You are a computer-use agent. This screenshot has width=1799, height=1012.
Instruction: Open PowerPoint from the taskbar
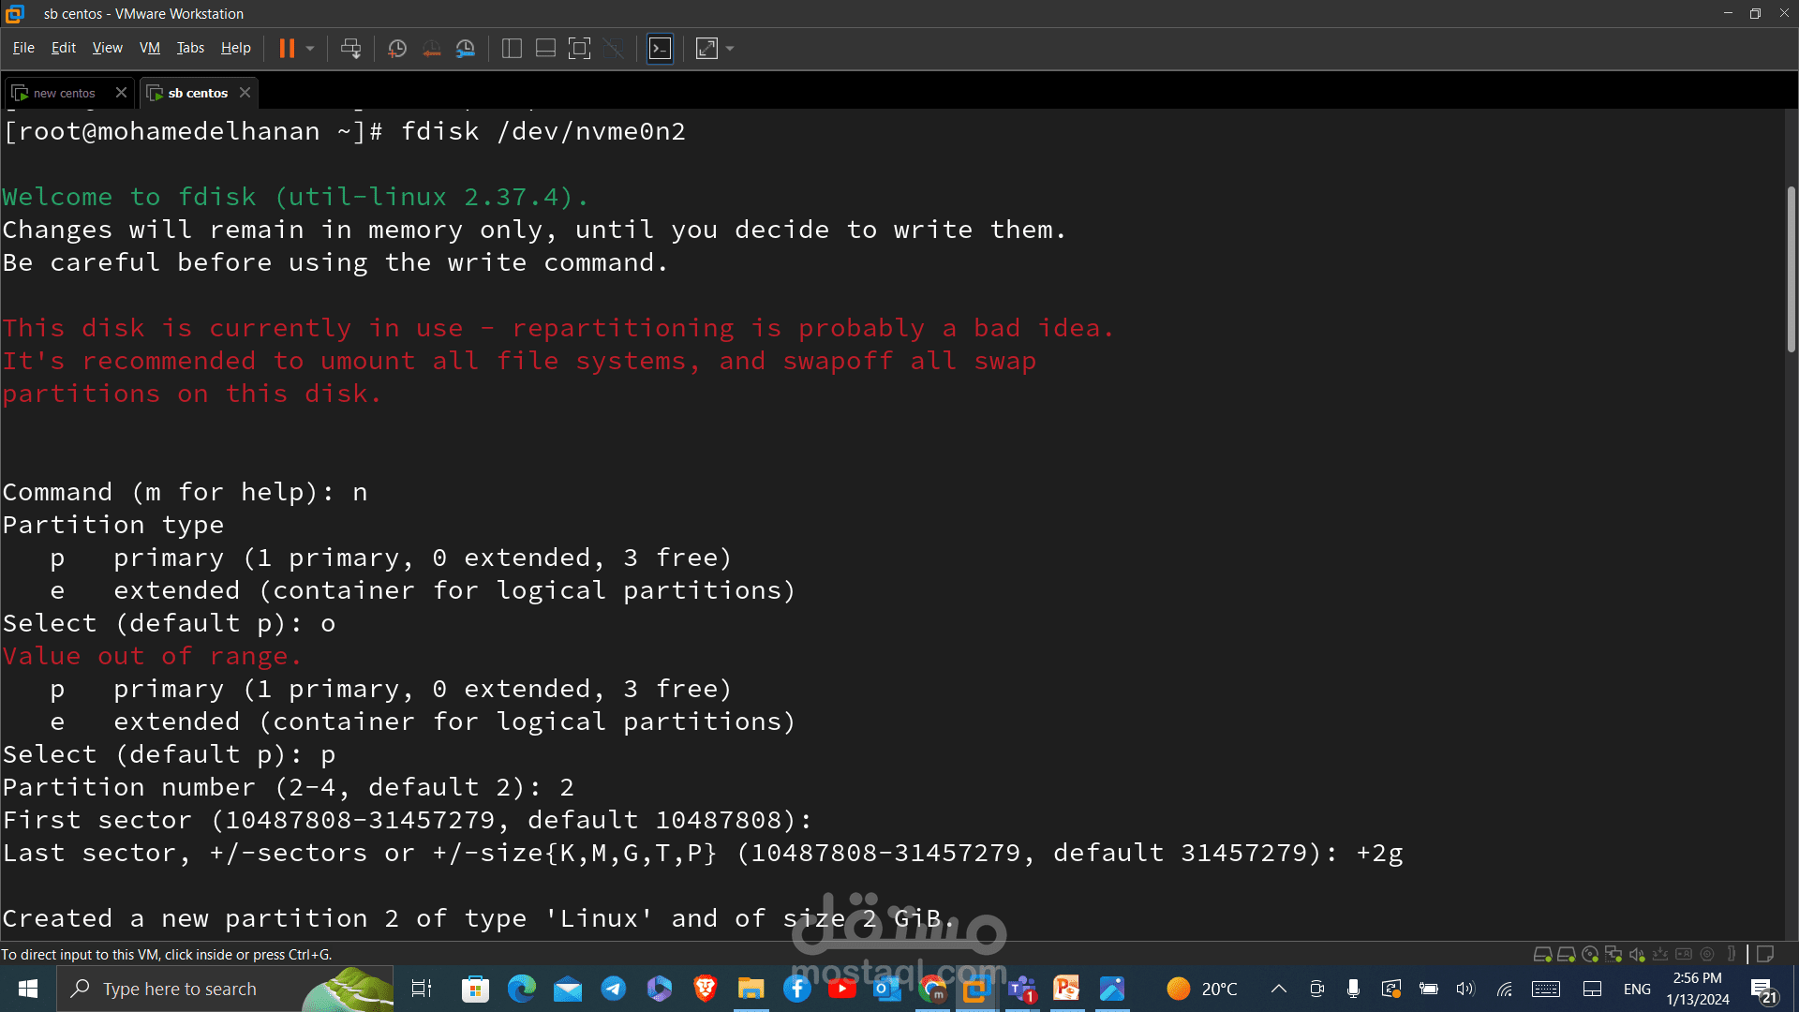click(1066, 989)
